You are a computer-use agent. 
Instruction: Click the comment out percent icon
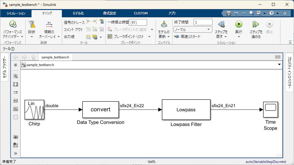tap(88, 29)
